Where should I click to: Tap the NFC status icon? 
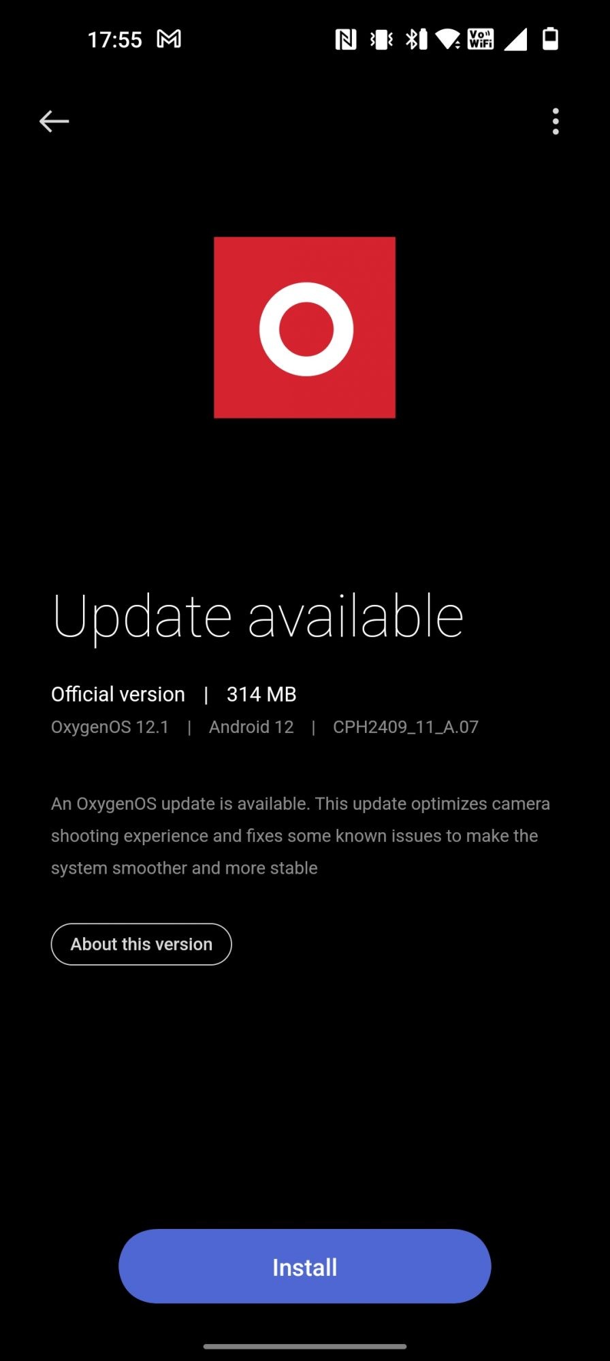tap(346, 39)
